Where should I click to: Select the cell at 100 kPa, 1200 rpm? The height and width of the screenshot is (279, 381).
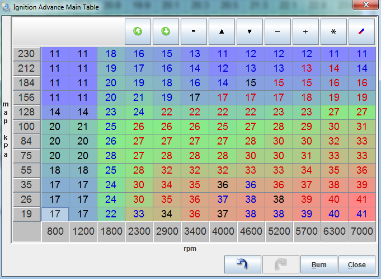(x=83, y=126)
